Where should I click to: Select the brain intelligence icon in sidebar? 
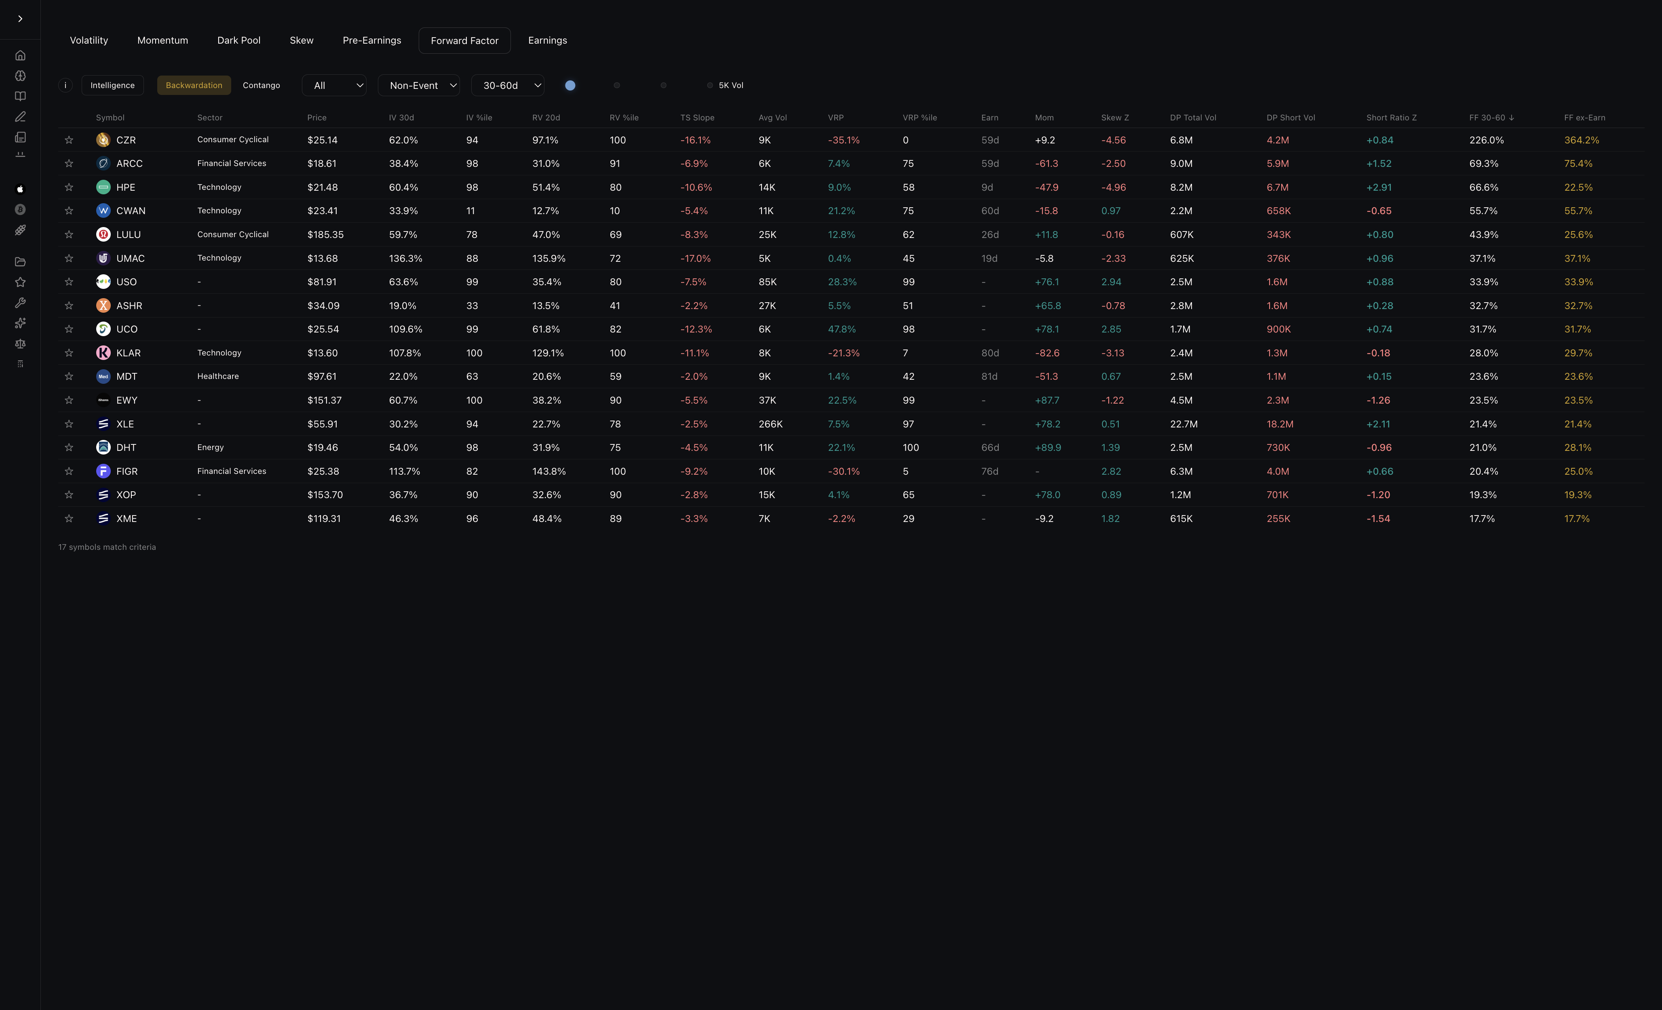[x=20, y=76]
